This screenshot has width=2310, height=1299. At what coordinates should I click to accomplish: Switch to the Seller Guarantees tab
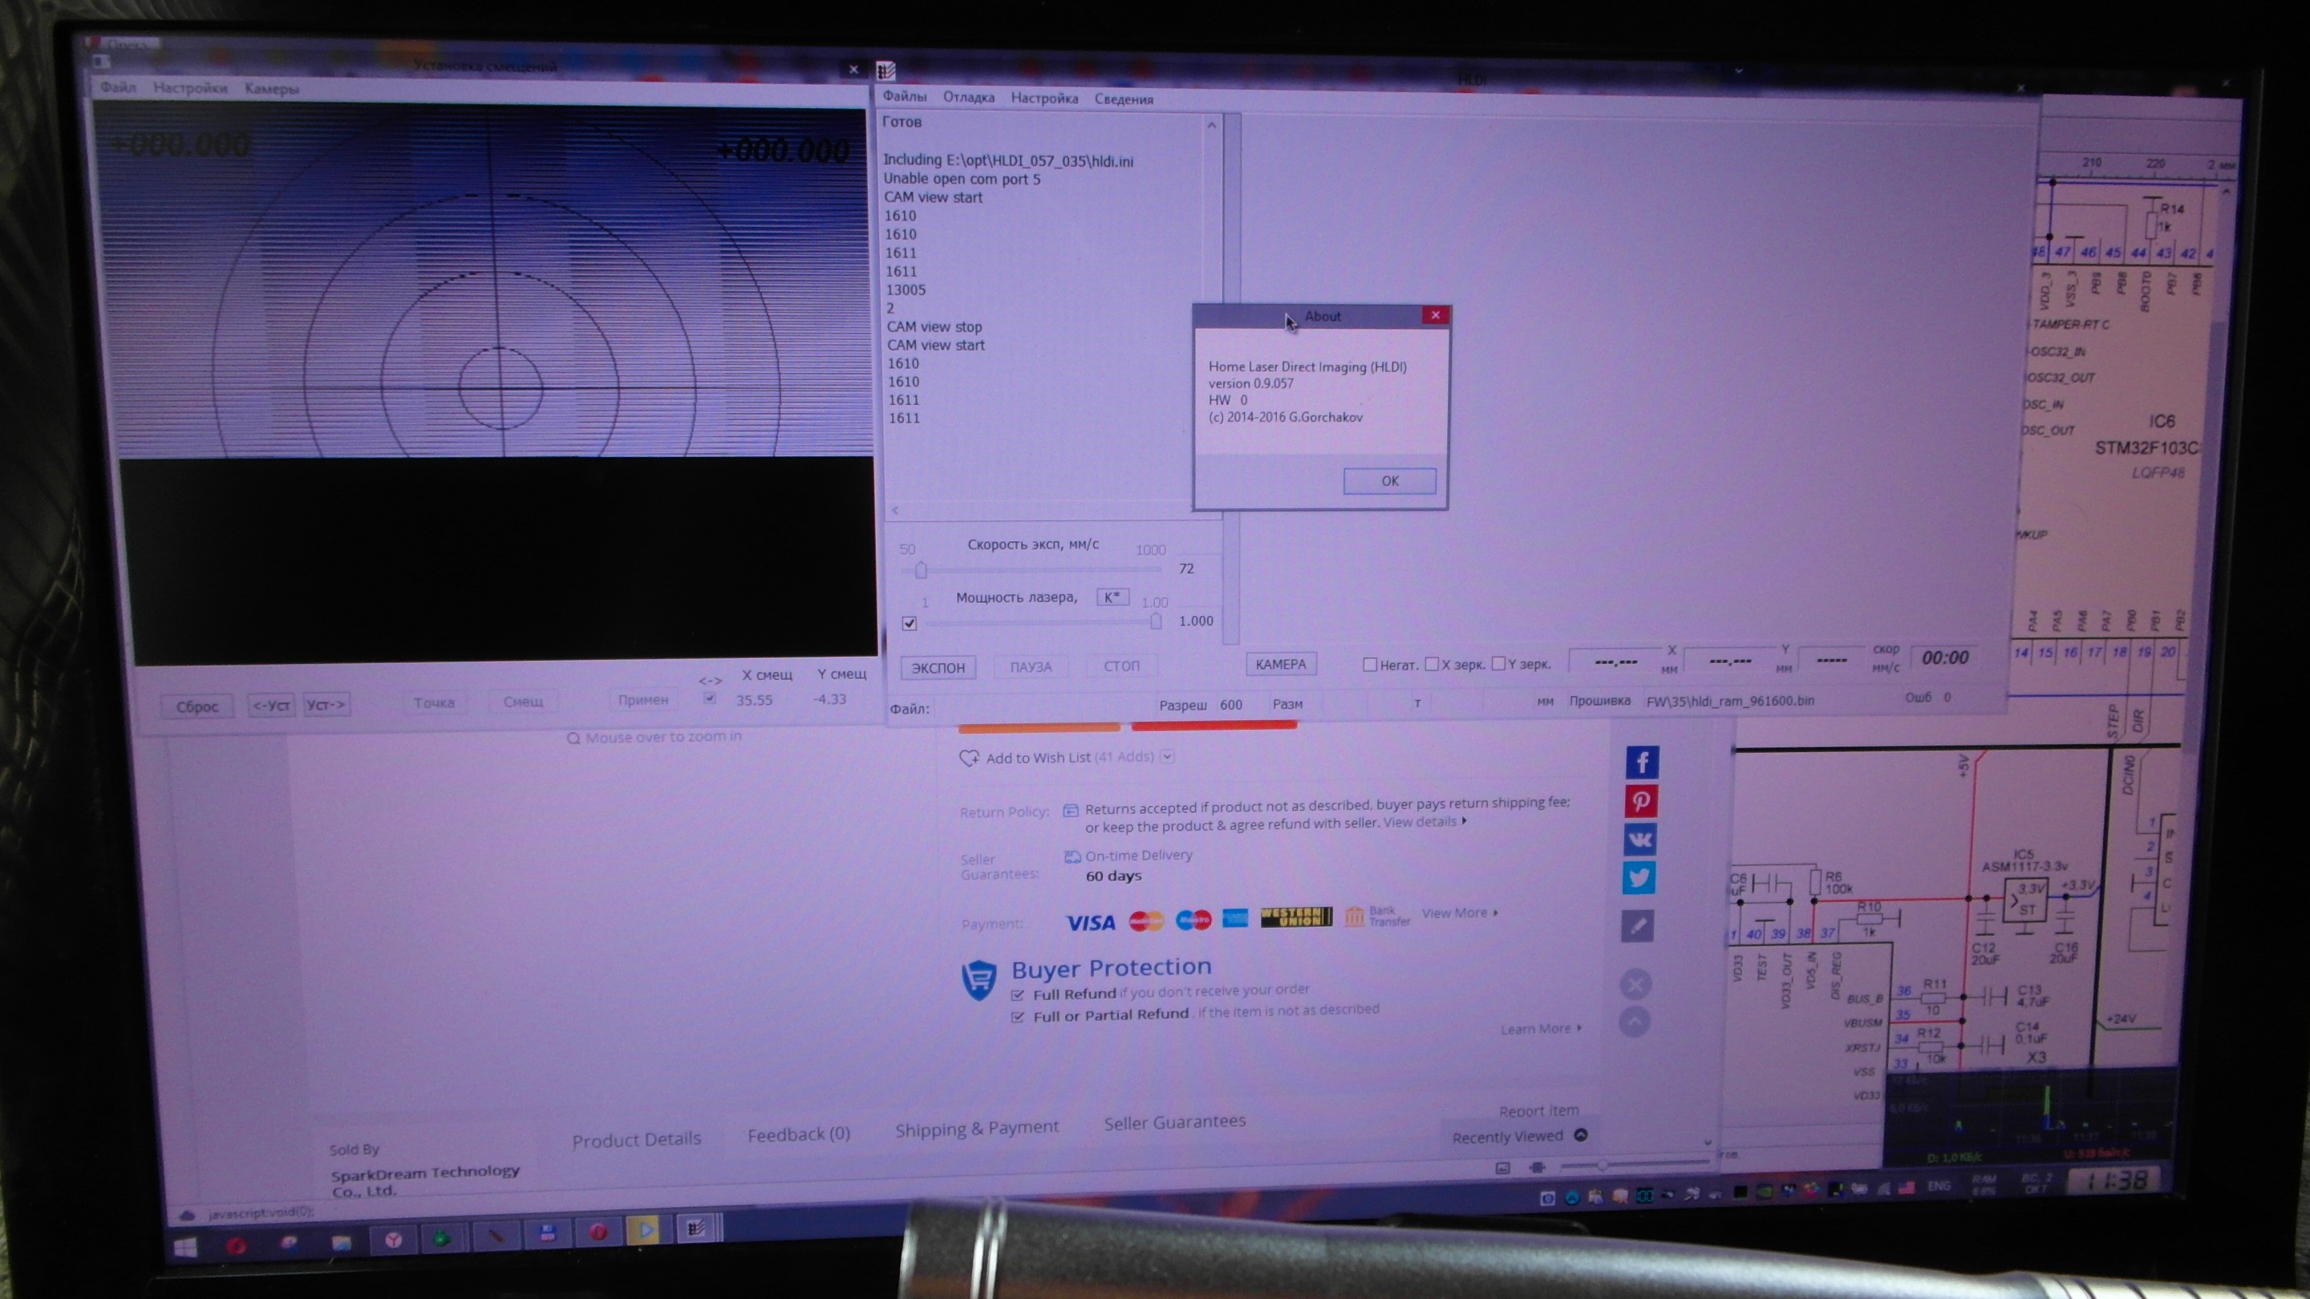[x=1175, y=1122]
